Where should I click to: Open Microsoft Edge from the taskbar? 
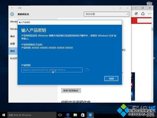tap(68, 115)
